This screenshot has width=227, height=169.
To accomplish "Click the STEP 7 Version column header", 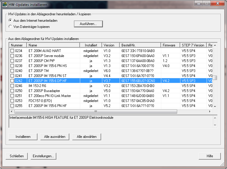I will tap(193, 45).
